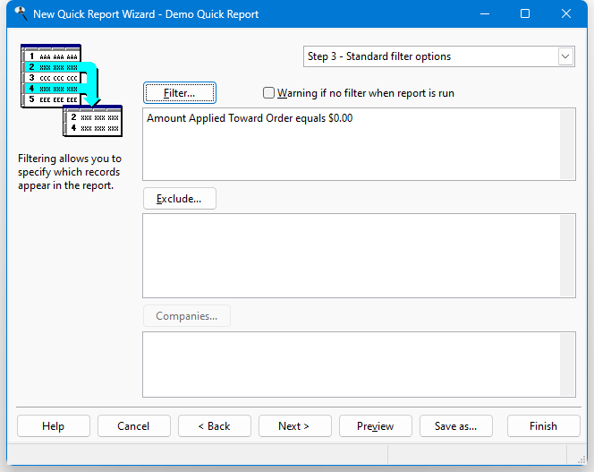
Task: Open Help for the wizard
Action: [53, 426]
